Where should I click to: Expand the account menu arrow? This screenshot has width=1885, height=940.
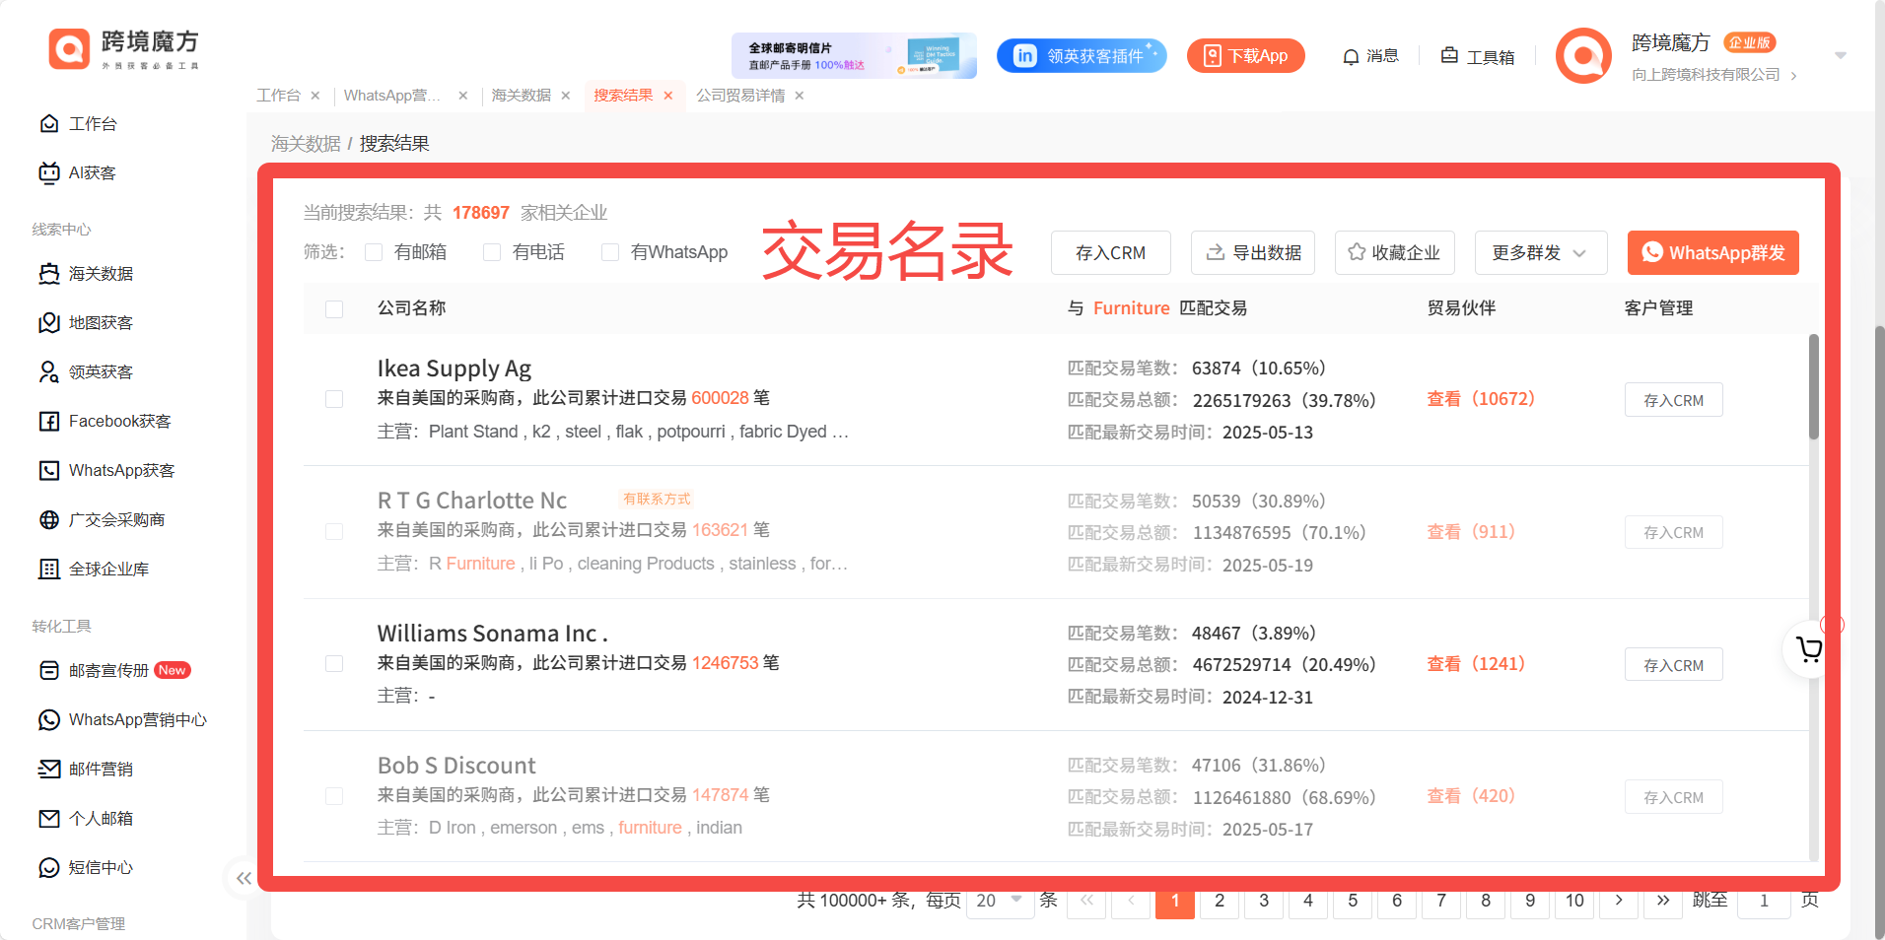click(1840, 55)
